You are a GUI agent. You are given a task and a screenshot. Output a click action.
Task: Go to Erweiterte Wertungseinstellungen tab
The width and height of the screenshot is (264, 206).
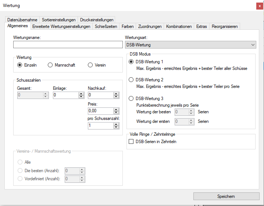tap(61, 26)
